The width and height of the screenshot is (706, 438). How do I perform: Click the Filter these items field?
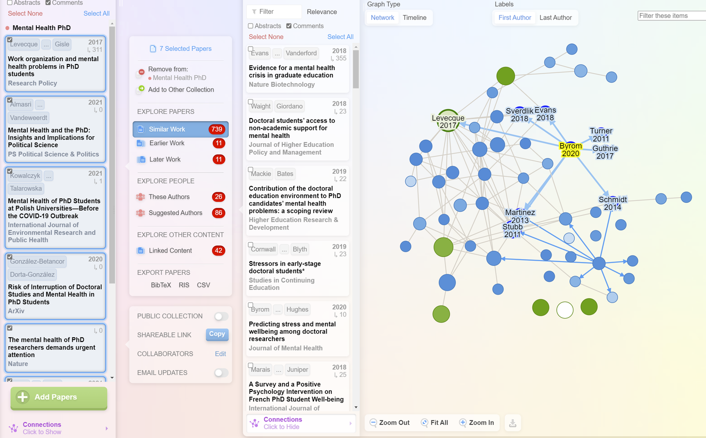672,16
